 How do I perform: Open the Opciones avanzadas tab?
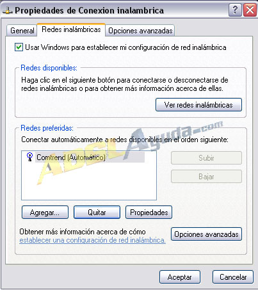pyautogui.click(x=140, y=31)
